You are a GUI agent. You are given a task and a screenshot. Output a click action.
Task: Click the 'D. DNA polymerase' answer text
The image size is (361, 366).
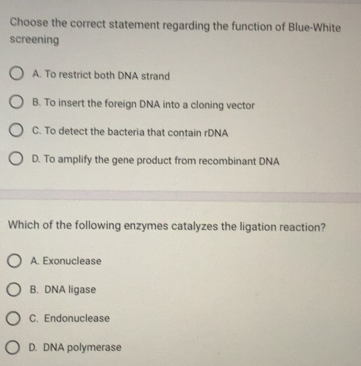(75, 348)
